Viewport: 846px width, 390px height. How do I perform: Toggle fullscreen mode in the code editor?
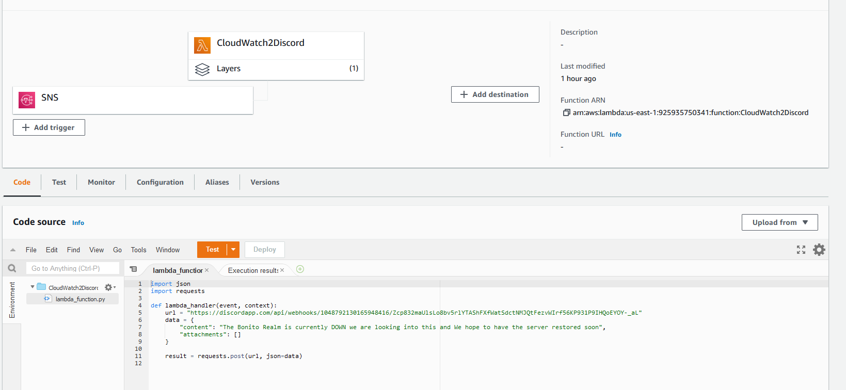click(x=801, y=250)
